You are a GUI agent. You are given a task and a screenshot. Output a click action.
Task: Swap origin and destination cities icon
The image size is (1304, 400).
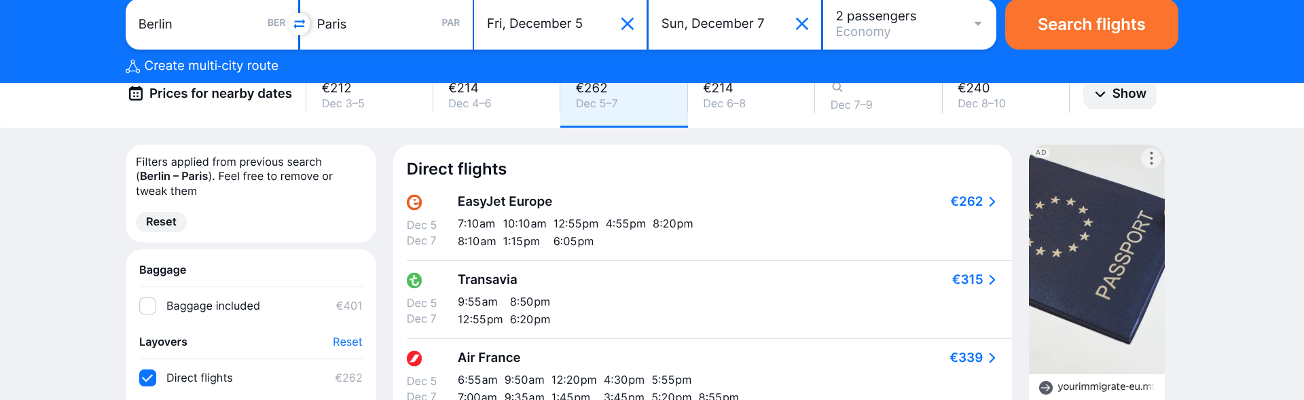coord(299,24)
